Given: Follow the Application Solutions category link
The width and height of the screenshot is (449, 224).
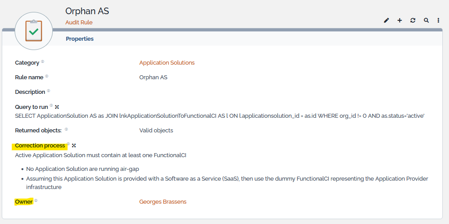Looking at the screenshot, I should pyautogui.click(x=167, y=63).
